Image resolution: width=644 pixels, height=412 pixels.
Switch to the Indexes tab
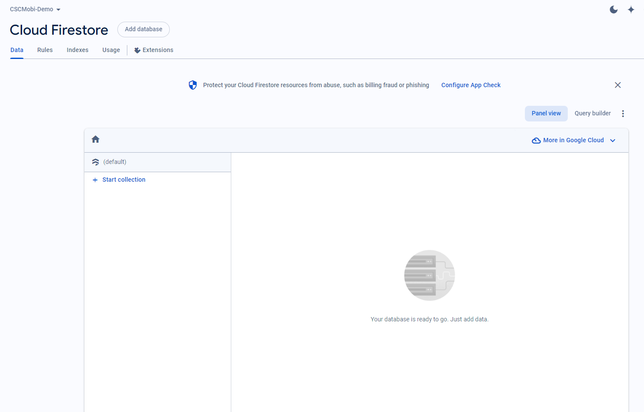click(78, 50)
